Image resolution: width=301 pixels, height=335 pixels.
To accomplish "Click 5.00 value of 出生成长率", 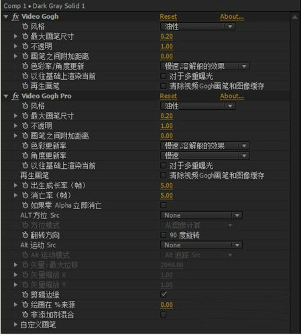I will click(167, 186).
